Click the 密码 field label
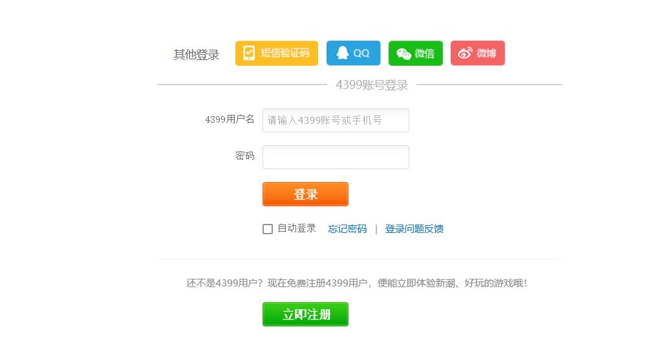This screenshot has width=655, height=362. point(245,156)
